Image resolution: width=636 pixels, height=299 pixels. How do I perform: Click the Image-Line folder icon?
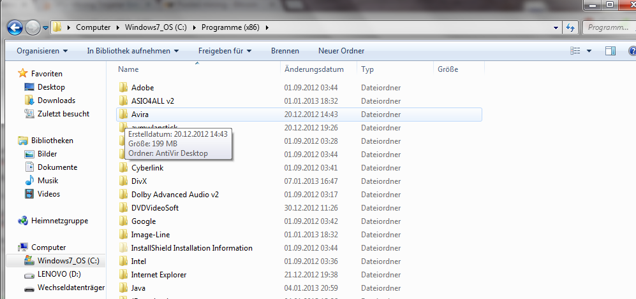click(x=123, y=234)
